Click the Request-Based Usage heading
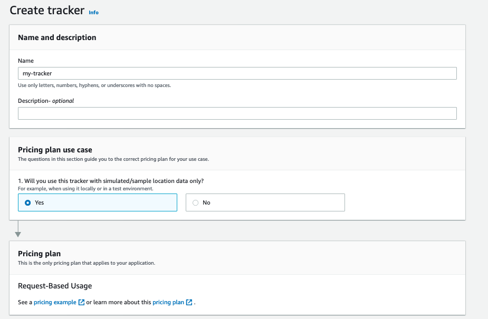488x319 pixels. point(55,285)
